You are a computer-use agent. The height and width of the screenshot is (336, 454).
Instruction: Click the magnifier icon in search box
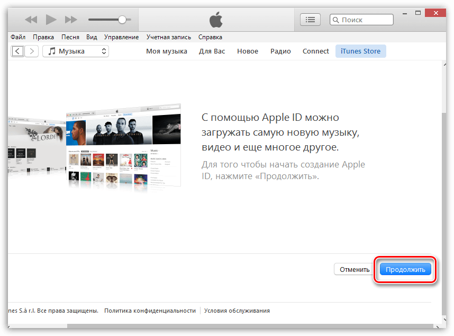(x=335, y=20)
